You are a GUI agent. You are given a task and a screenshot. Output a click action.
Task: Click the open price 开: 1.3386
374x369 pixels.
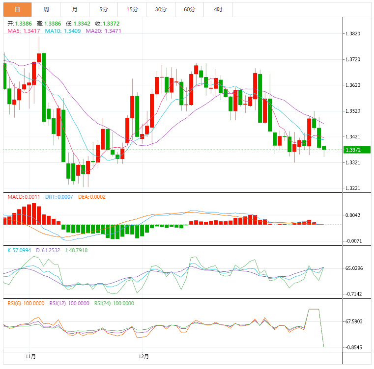[20, 24]
